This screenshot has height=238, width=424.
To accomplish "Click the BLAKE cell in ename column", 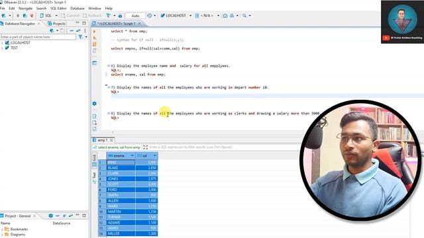I will point(121,168).
